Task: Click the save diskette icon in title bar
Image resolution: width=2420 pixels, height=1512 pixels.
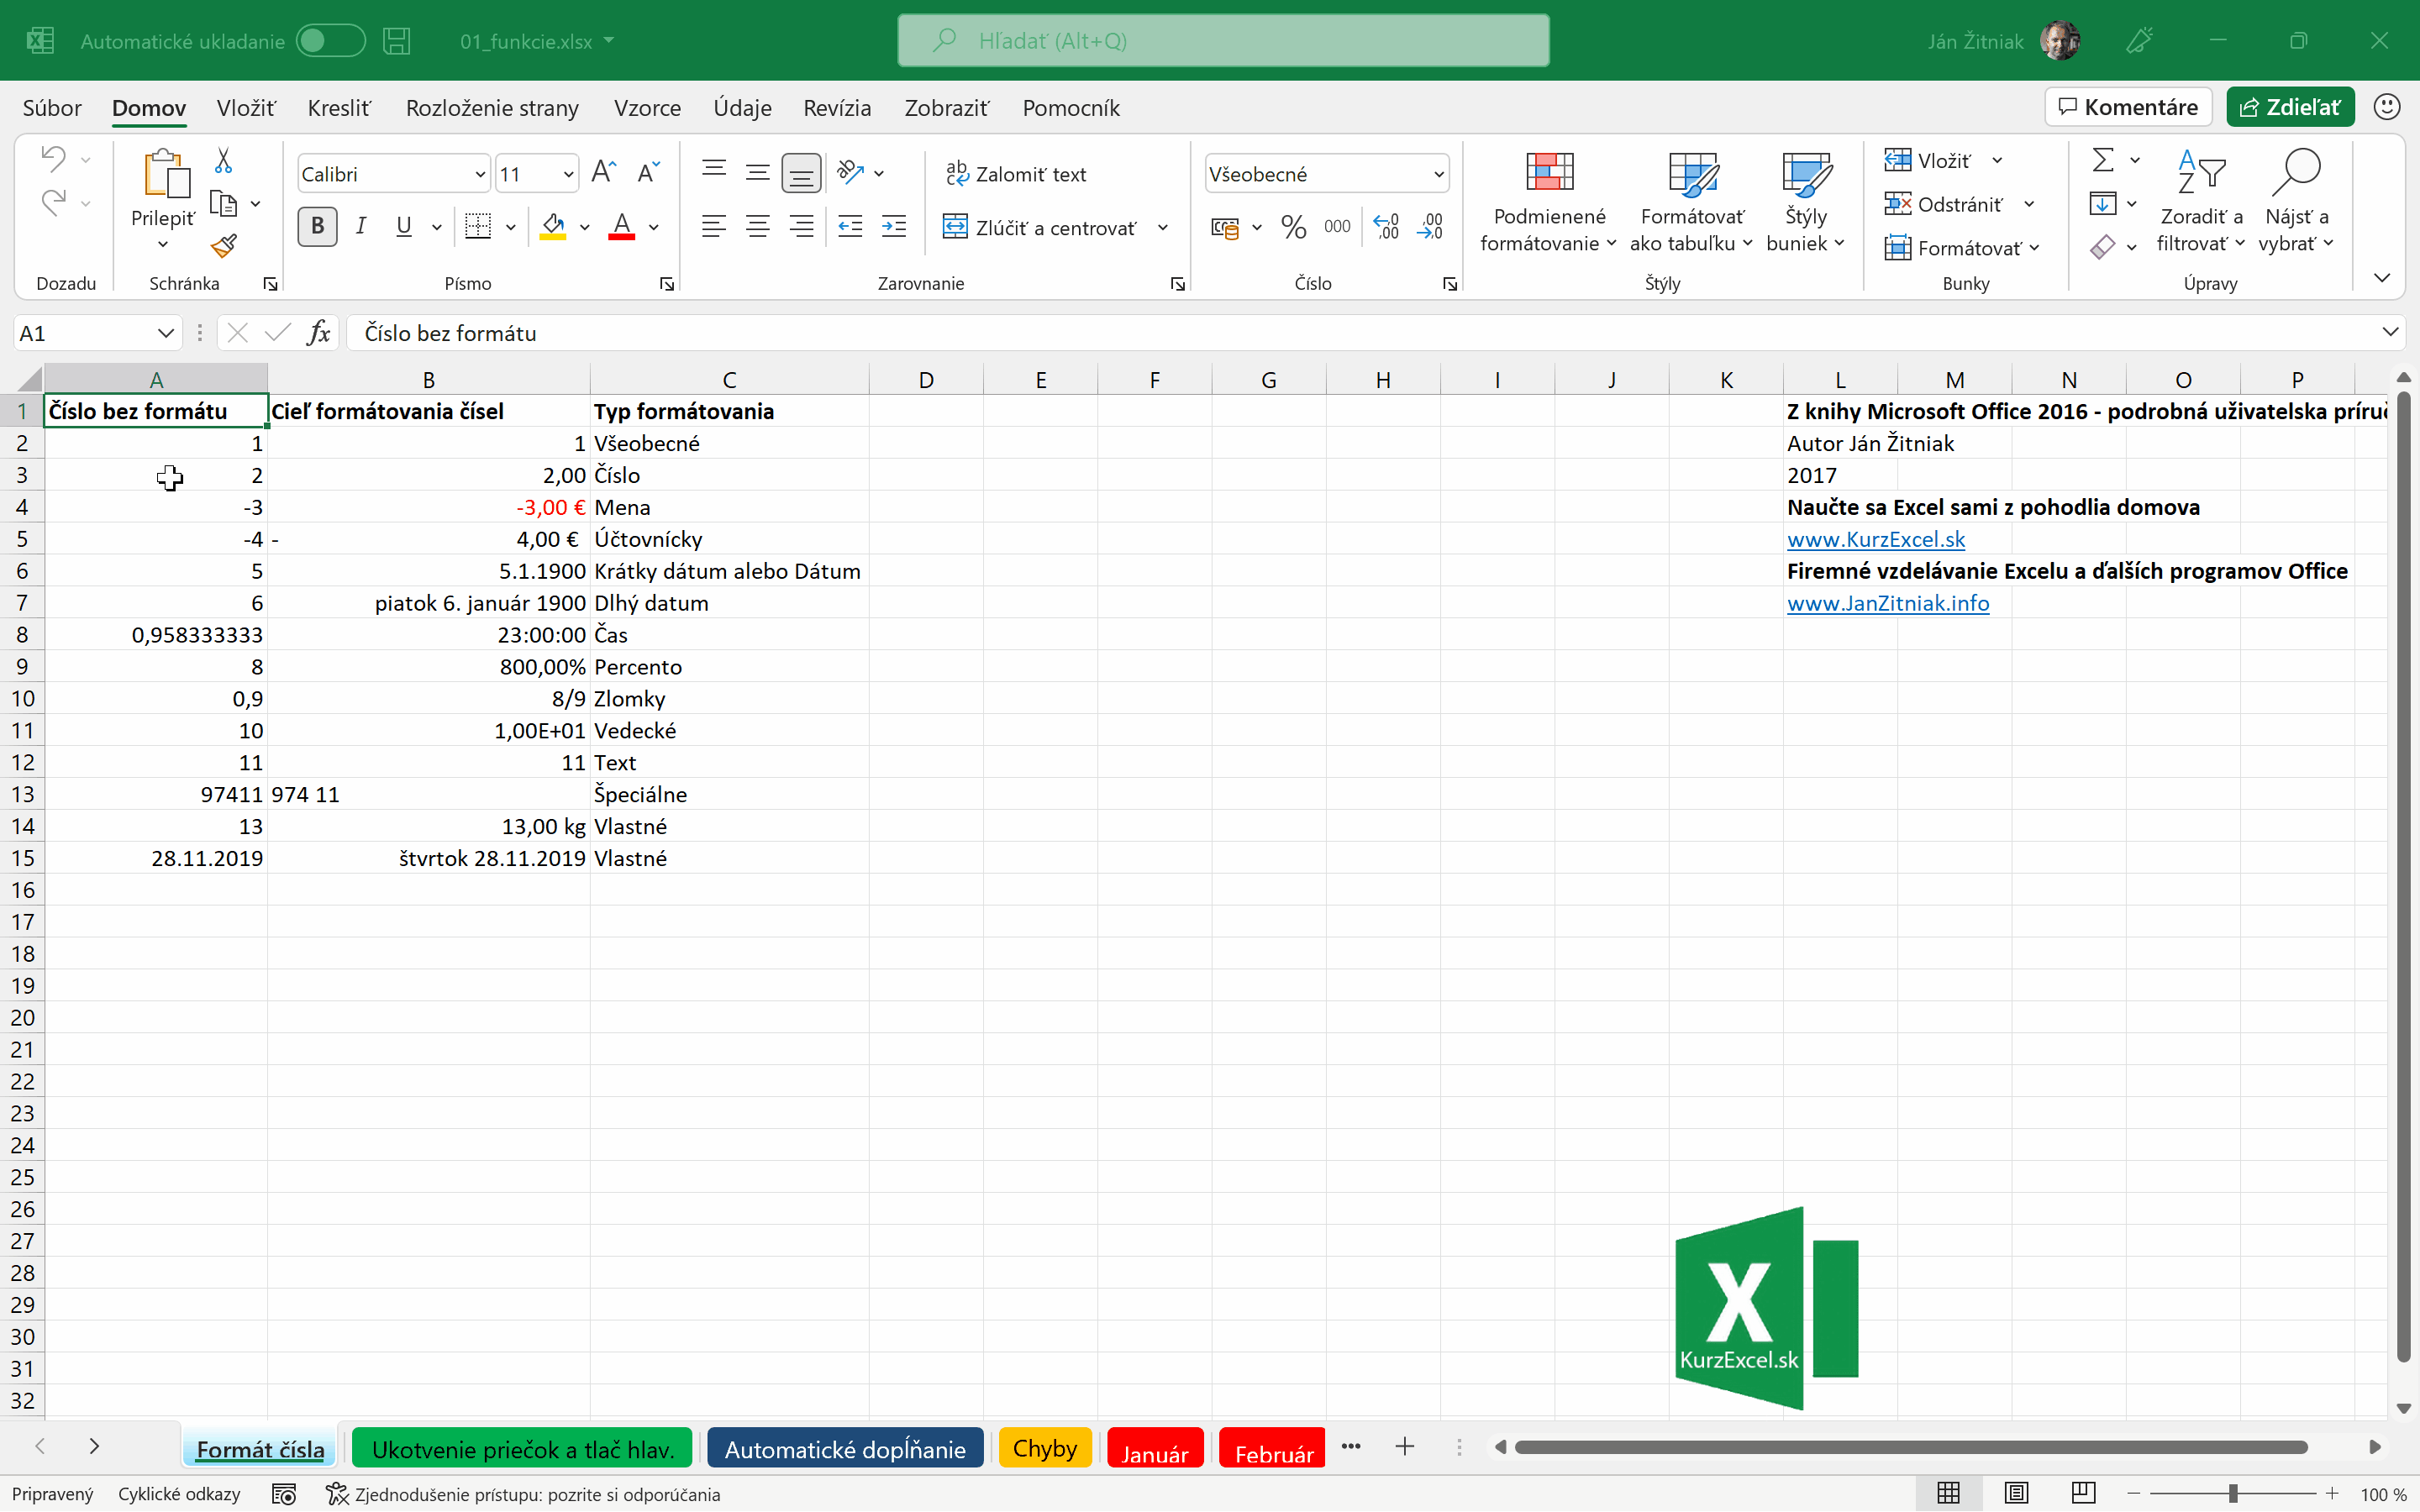Action: (397, 41)
